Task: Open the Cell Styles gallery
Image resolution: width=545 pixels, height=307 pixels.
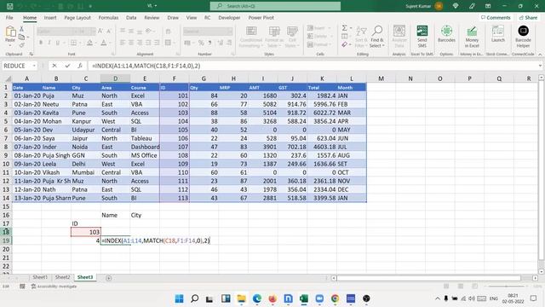Action: pyautogui.click(x=292, y=37)
